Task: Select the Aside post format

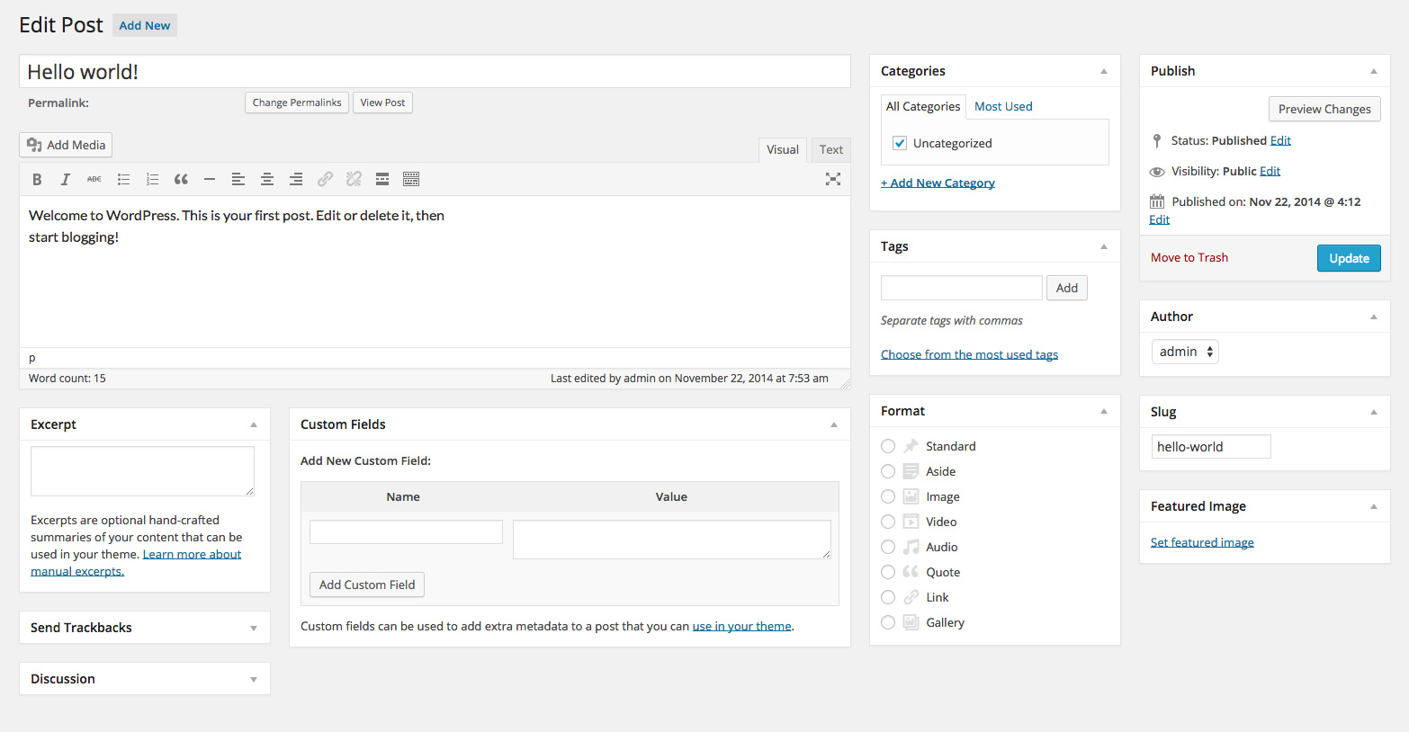Action: pos(888,471)
